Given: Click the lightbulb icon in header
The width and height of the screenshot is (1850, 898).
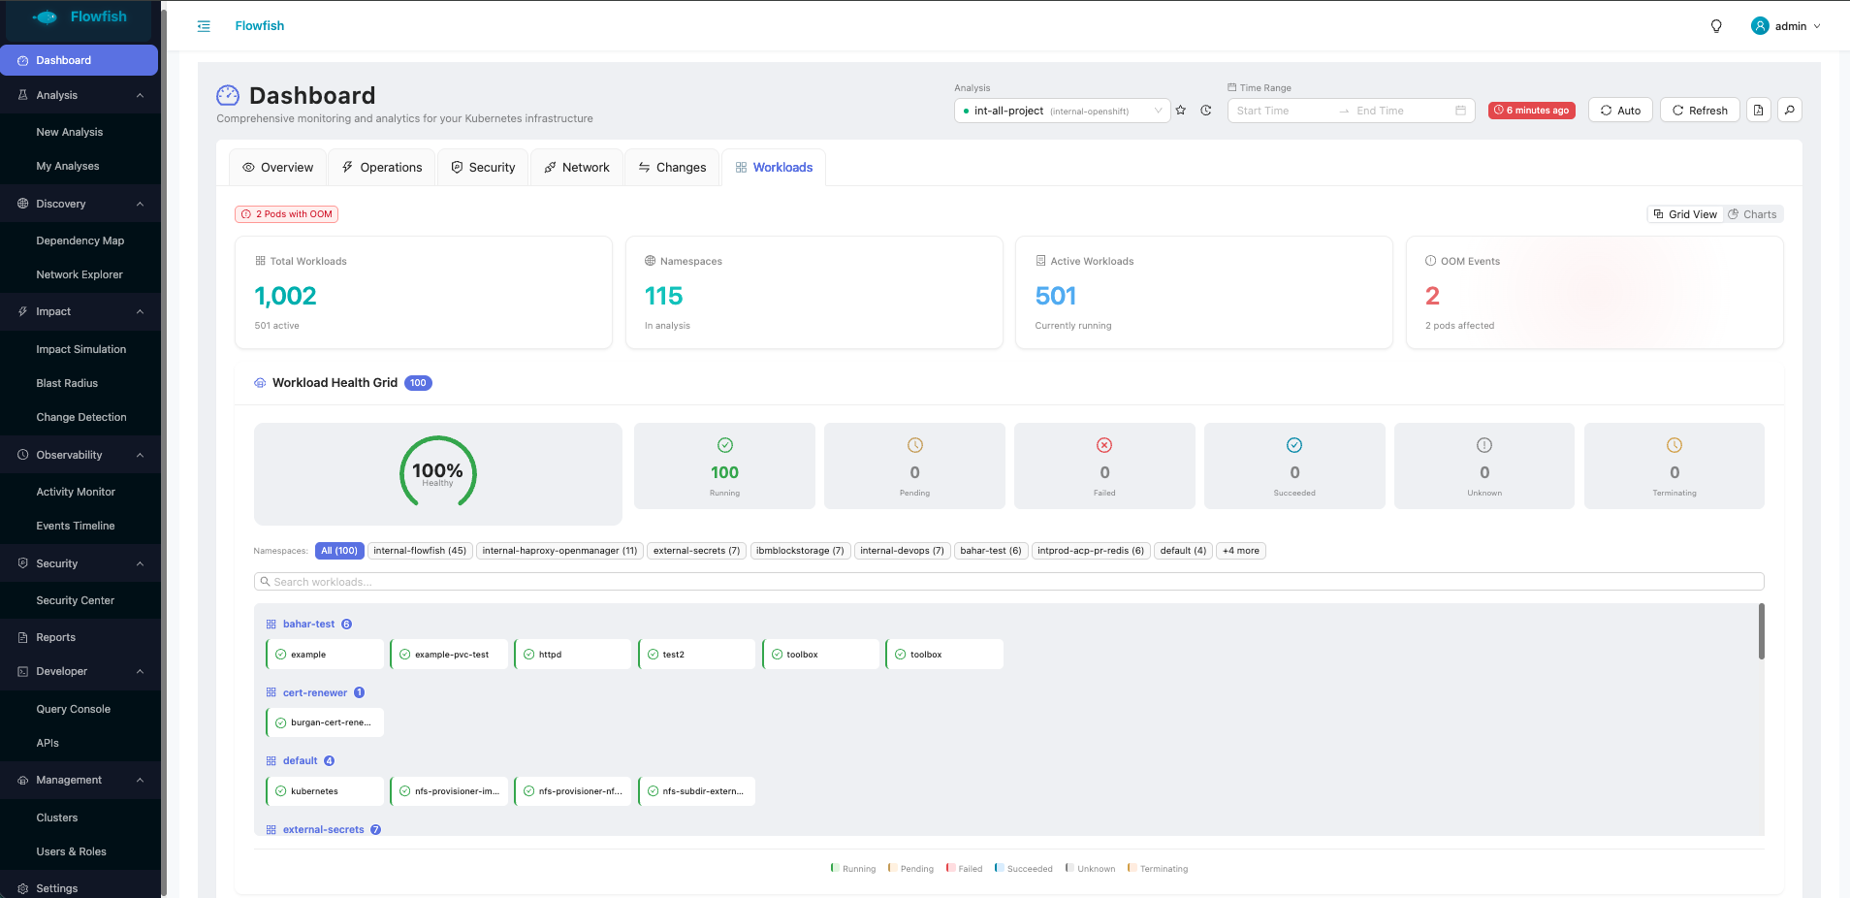Looking at the screenshot, I should coord(1716,26).
